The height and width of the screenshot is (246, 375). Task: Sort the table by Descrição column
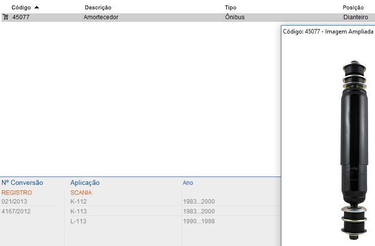[98, 8]
